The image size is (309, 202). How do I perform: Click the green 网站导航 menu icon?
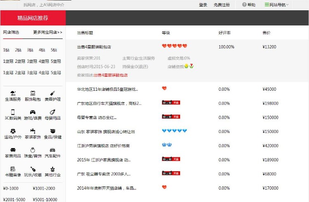(267, 5)
